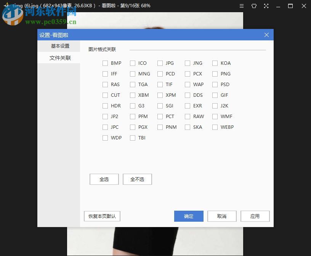
Task: Toggle the GIF format checkbox
Action: coord(215,95)
